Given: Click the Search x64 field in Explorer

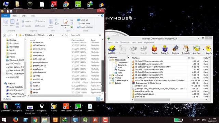Looking at the screenshot, I should pyautogui.click(x=86, y=35).
